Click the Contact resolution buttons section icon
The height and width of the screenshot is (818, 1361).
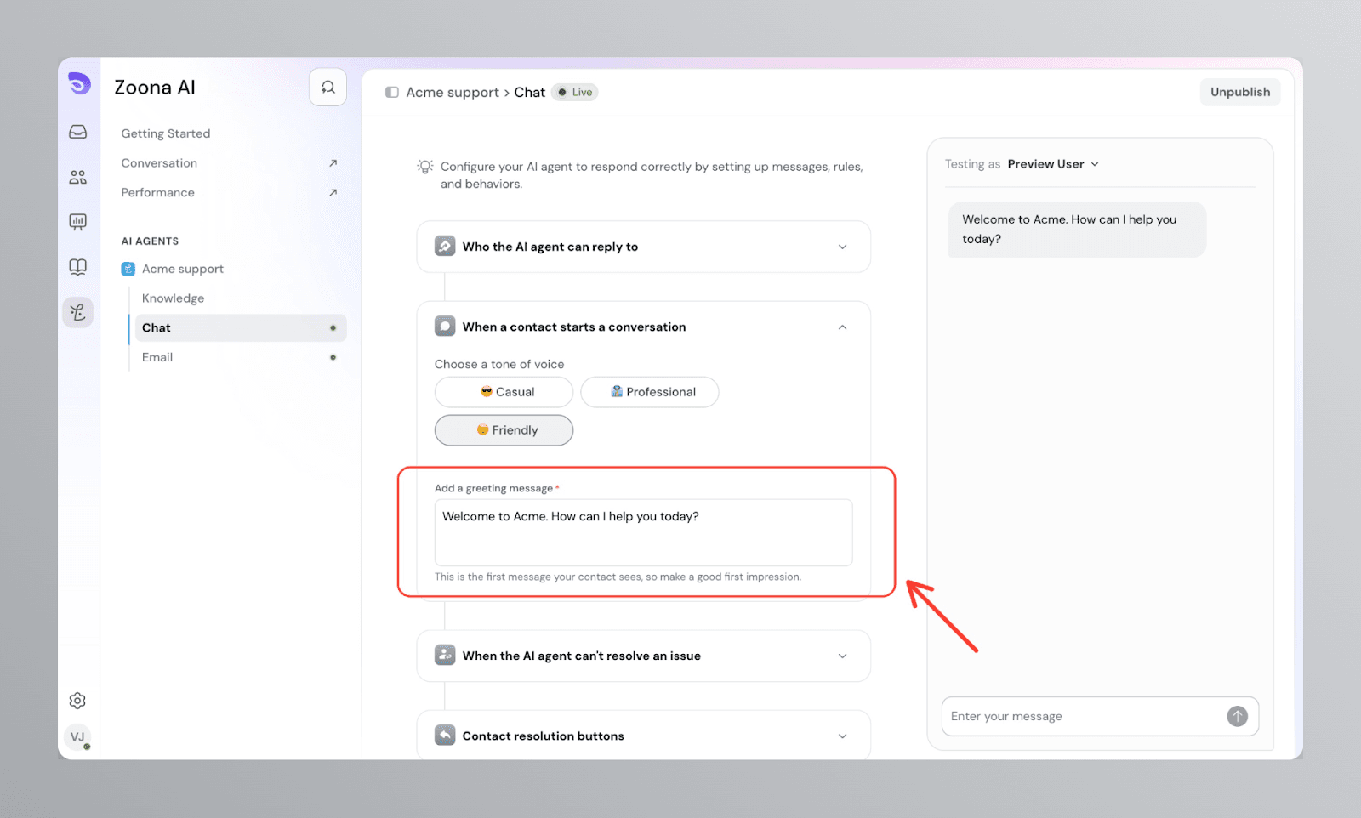click(445, 735)
